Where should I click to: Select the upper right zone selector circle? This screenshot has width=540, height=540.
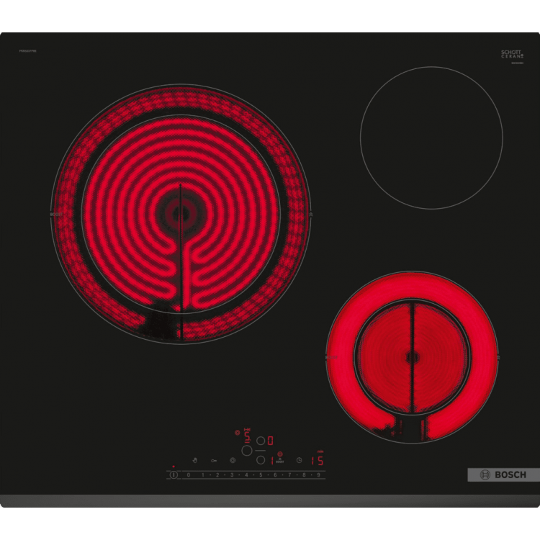pos(261,439)
